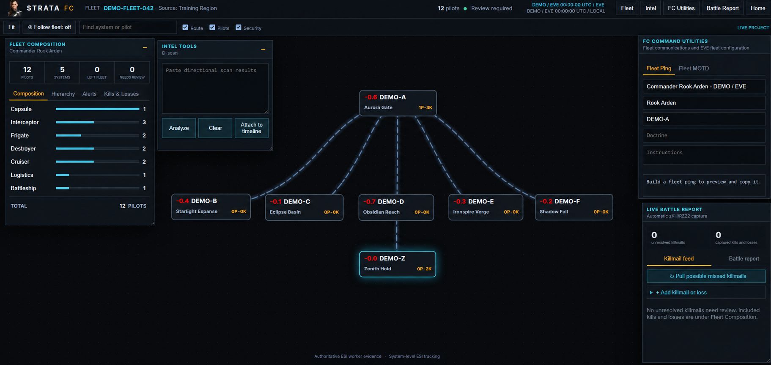The height and width of the screenshot is (365, 771).
Task: Open FC Utilities from top bar
Action: point(681,8)
